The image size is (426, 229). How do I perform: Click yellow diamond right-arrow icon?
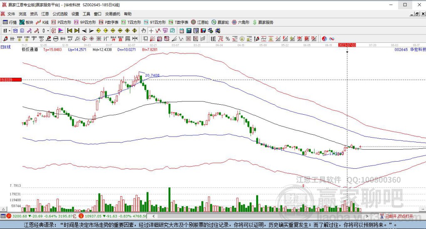[106, 31]
